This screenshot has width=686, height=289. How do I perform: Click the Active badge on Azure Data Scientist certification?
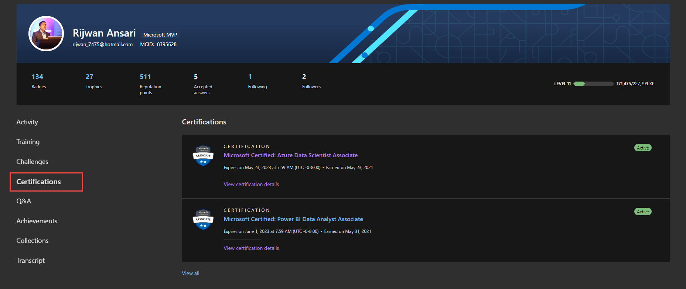pos(643,148)
